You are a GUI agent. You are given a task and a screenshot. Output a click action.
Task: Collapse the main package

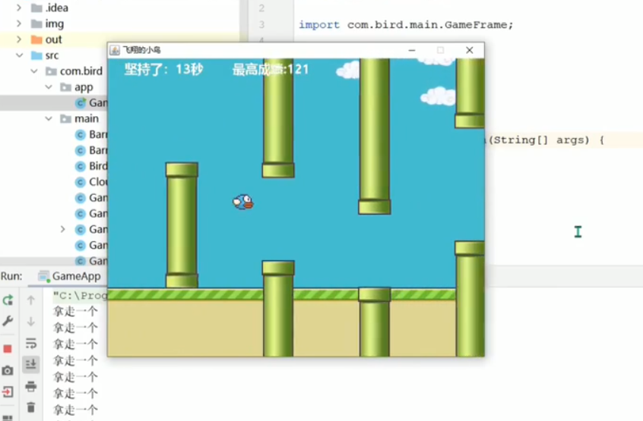pos(49,118)
